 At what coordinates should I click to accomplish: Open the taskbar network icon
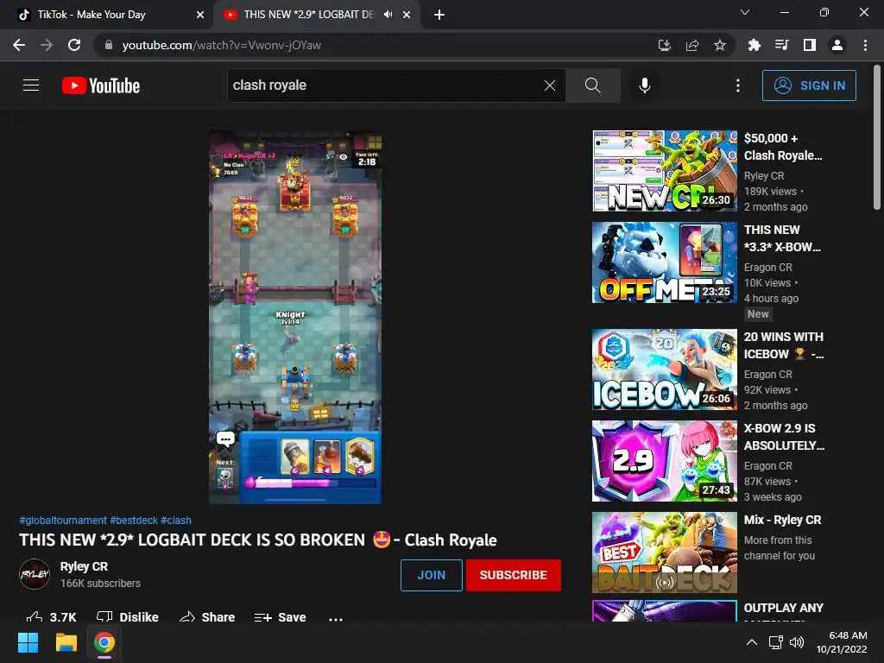click(x=776, y=642)
